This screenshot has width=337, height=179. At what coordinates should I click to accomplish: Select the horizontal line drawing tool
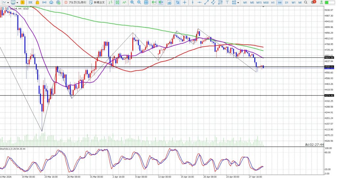tap(199, 3)
